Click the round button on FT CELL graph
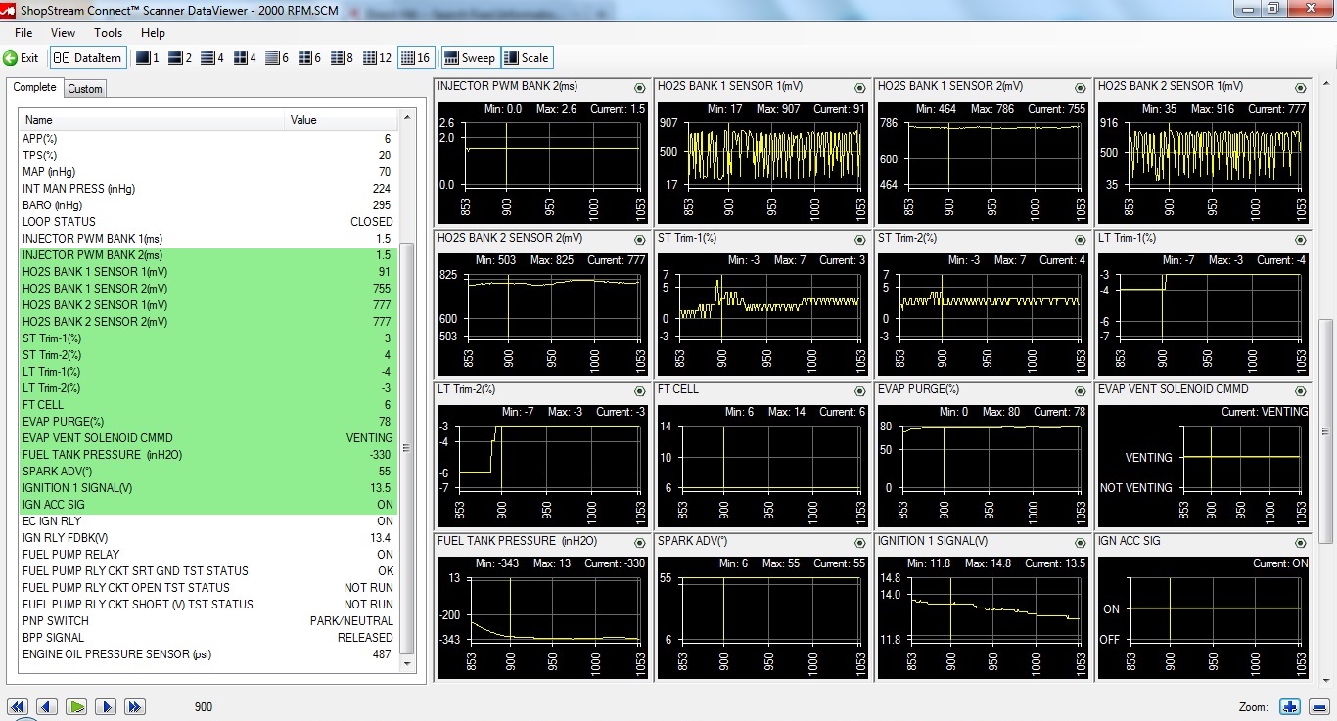This screenshot has height=721, width=1337. [859, 391]
